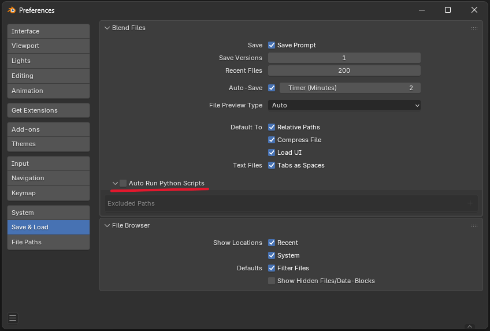Close the Preferences window
This screenshot has height=331, width=490.
[x=474, y=10]
